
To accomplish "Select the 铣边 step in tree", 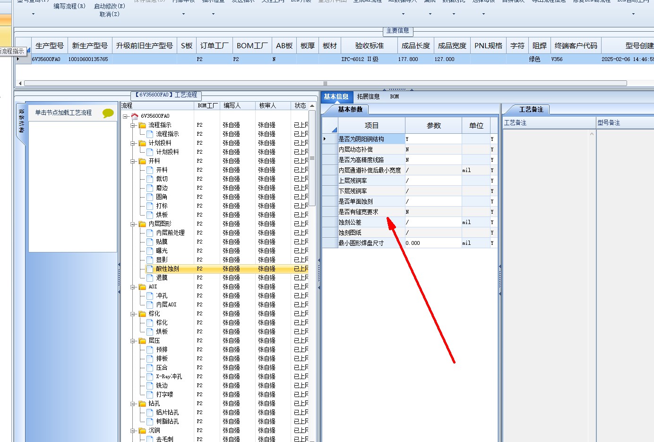I will (162, 386).
